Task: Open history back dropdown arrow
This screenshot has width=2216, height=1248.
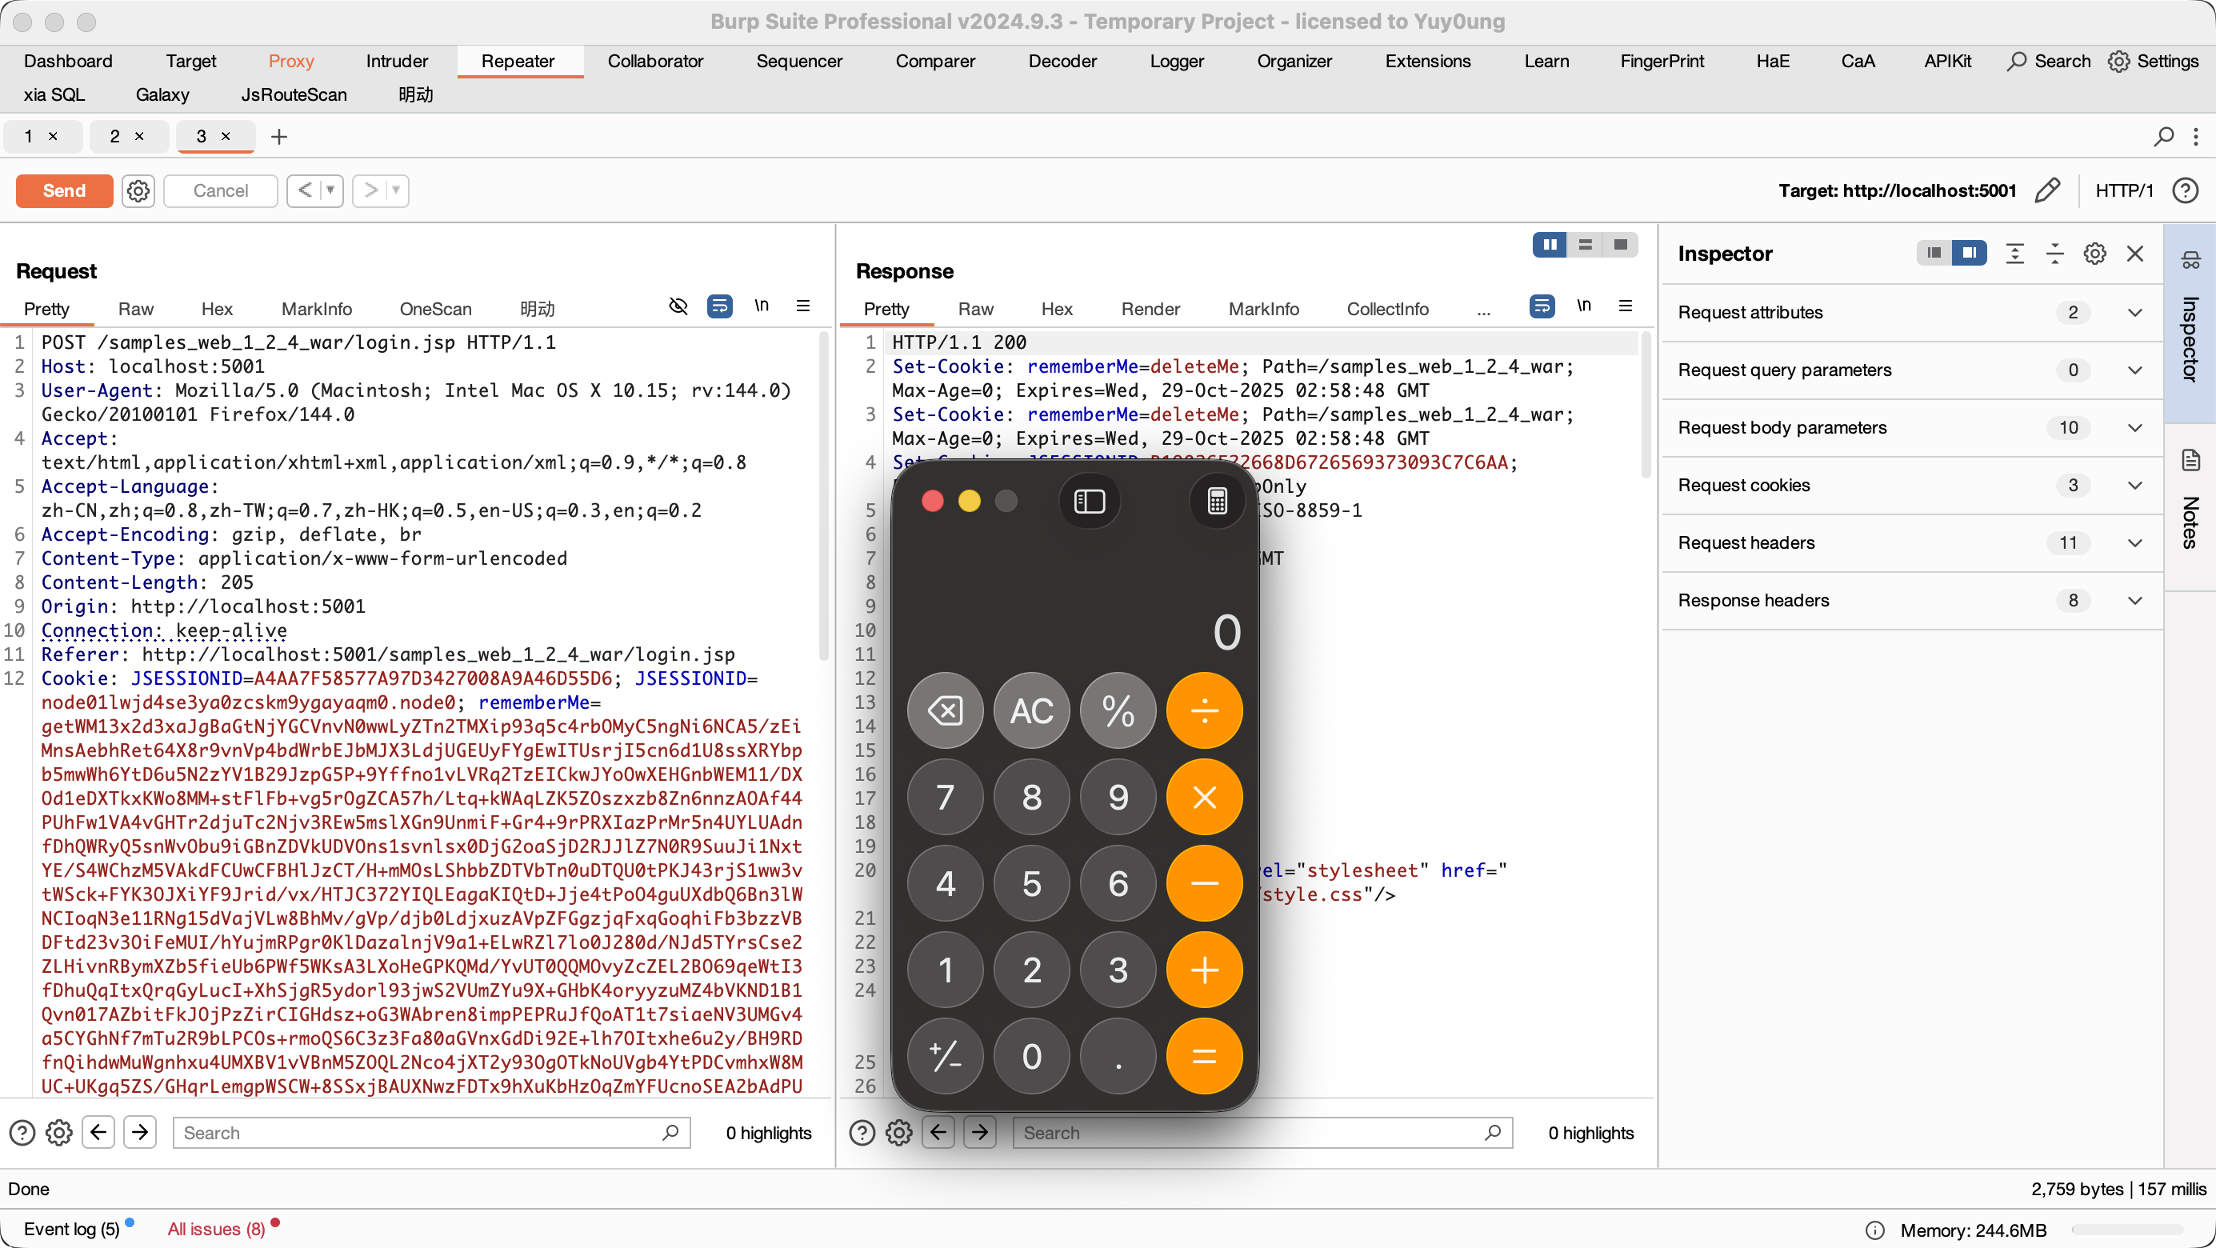Action: pos(330,190)
